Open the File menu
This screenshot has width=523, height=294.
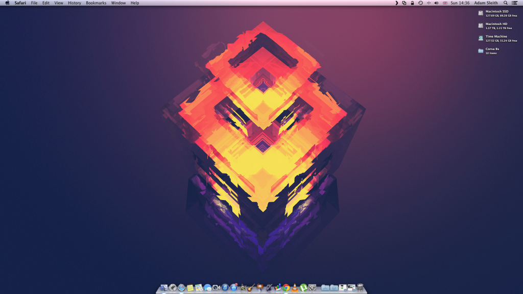(34, 3)
